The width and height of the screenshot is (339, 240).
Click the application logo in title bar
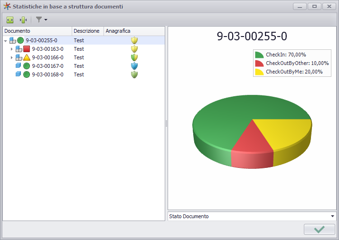tap(7, 6)
